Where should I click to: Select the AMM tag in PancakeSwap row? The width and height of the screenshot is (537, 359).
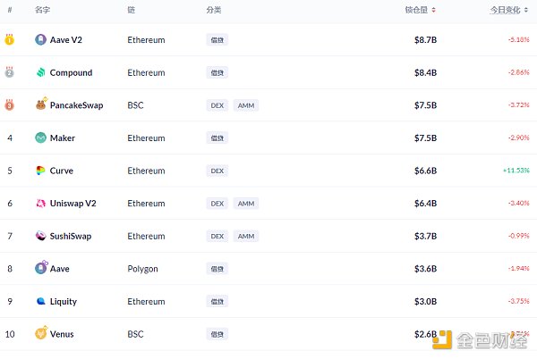point(246,105)
